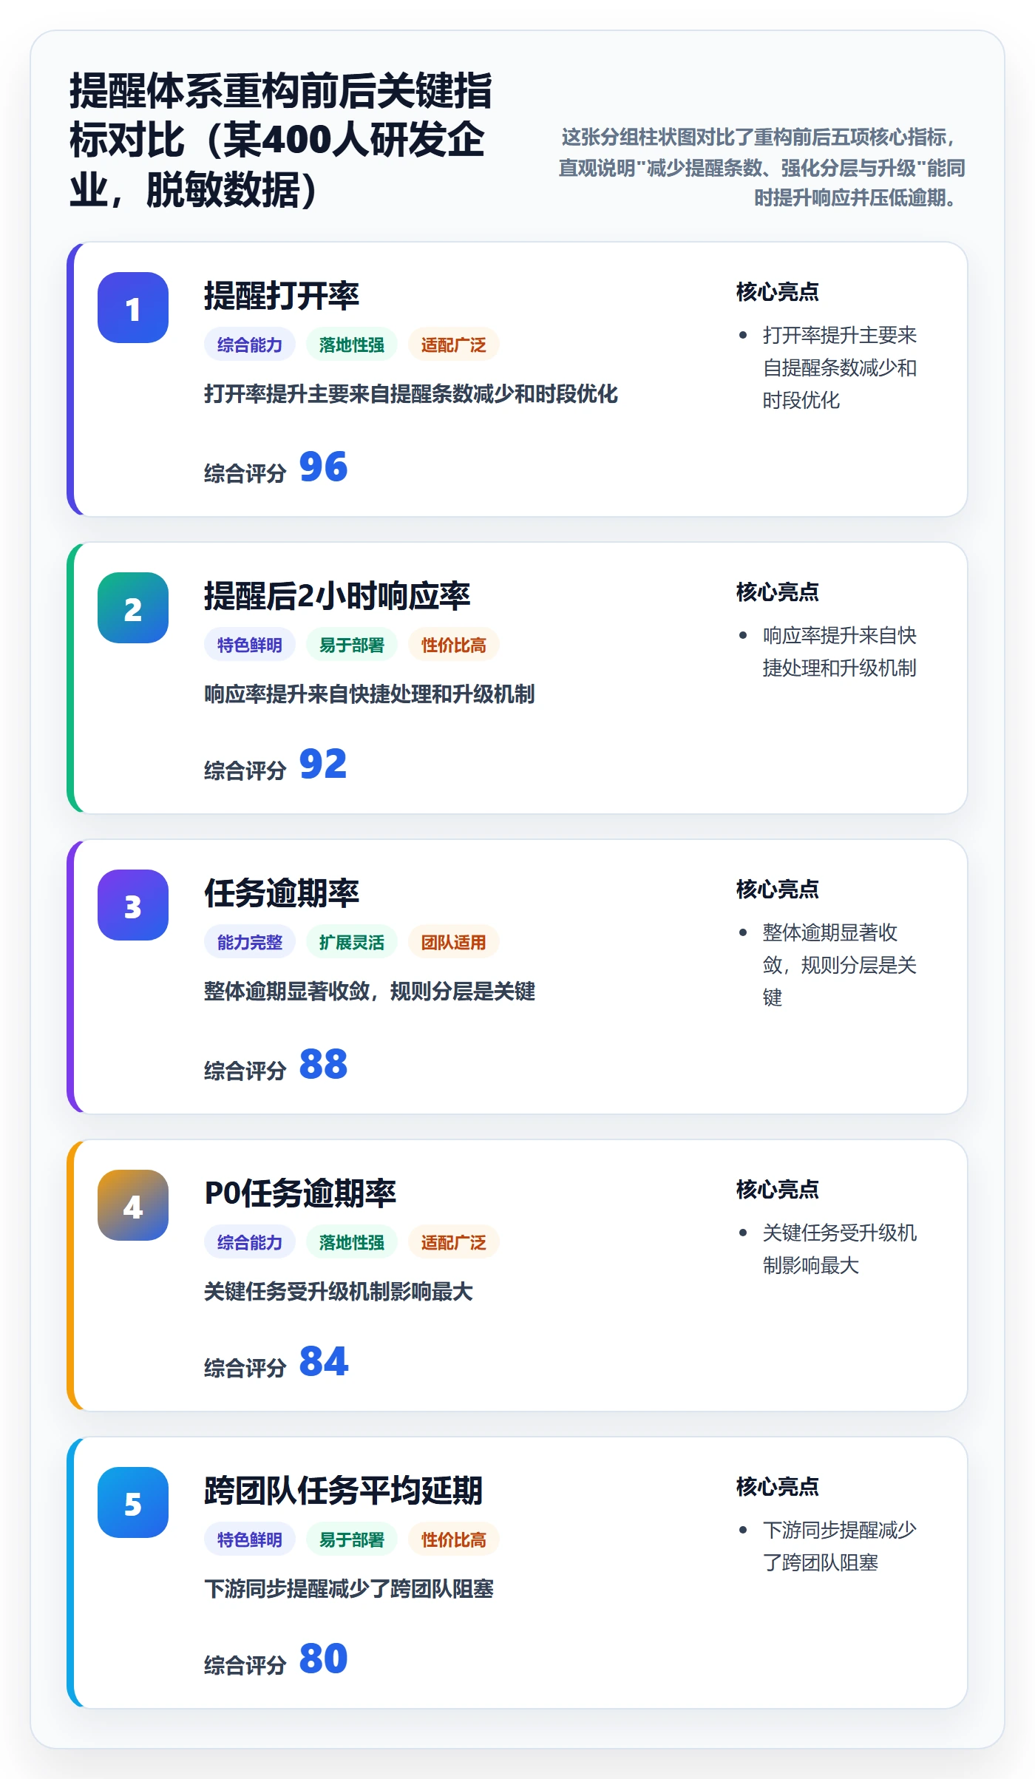This screenshot has height=1779, width=1035.
Task: Click the score value 80
Action: [323, 1659]
